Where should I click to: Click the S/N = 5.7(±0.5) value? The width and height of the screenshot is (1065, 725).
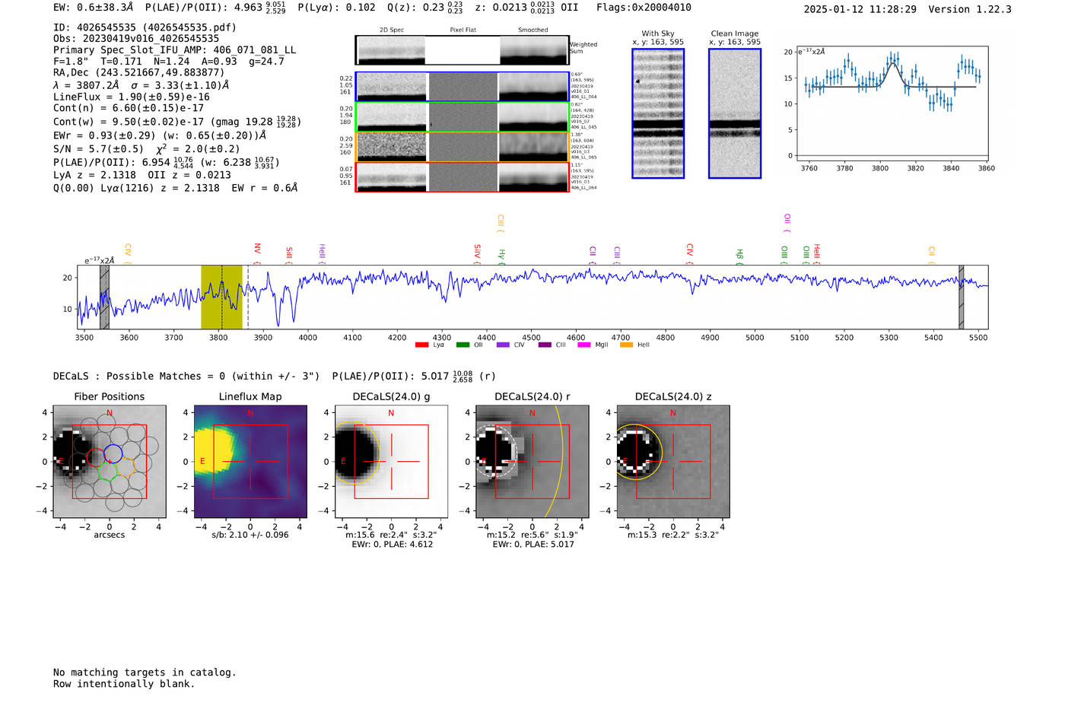[98, 149]
